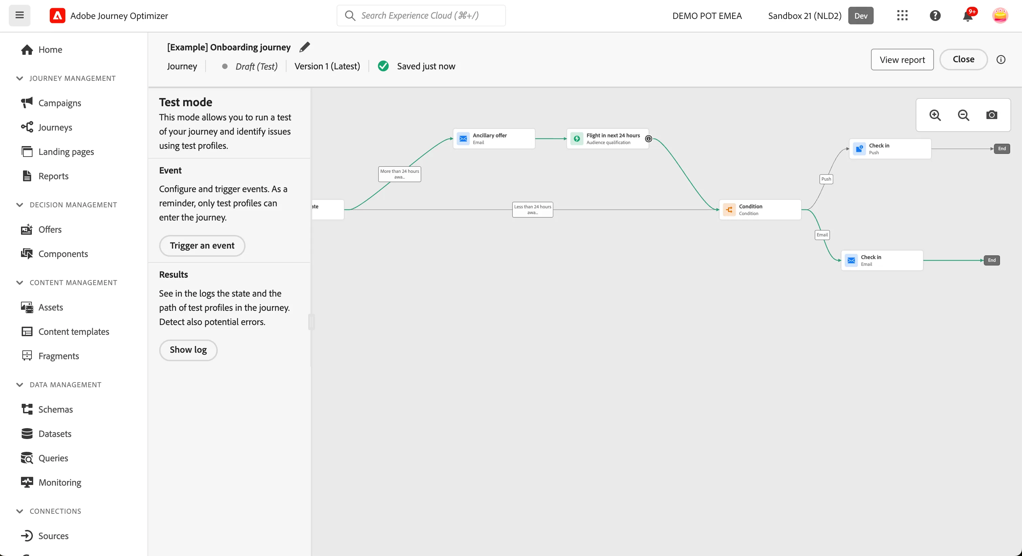Open the app switcher grid
Image resolution: width=1022 pixels, height=556 pixels.
tap(902, 16)
